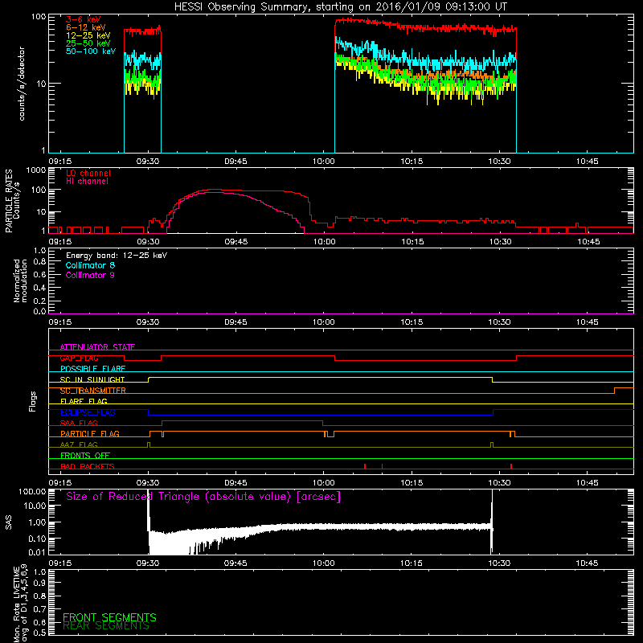Click the 100.00 value on the SAS axis
The image size is (643, 643).
coord(32,491)
